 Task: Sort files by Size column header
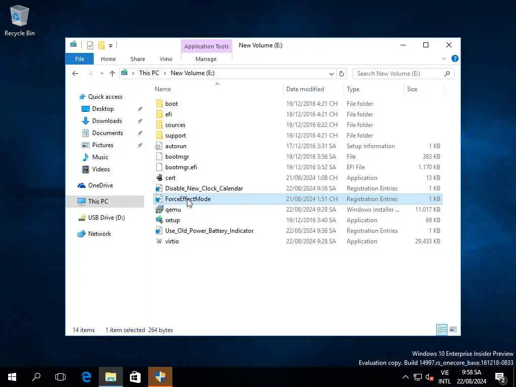412,89
